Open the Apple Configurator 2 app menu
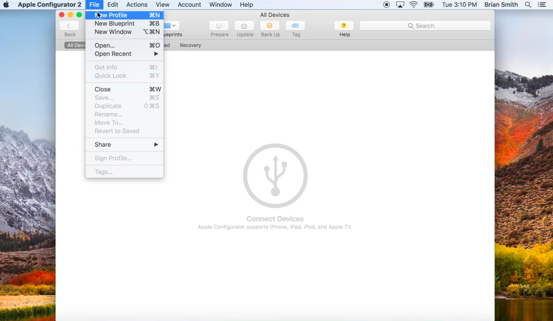553x321 pixels. coord(50,5)
